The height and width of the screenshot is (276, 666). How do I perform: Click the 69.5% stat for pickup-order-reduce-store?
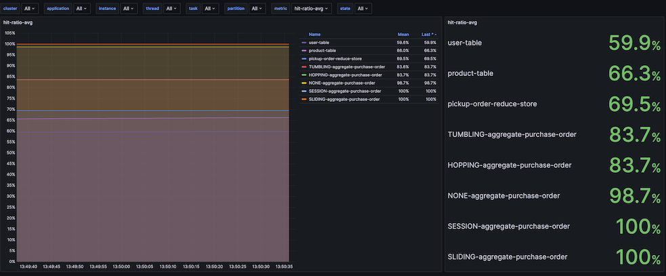point(635,104)
